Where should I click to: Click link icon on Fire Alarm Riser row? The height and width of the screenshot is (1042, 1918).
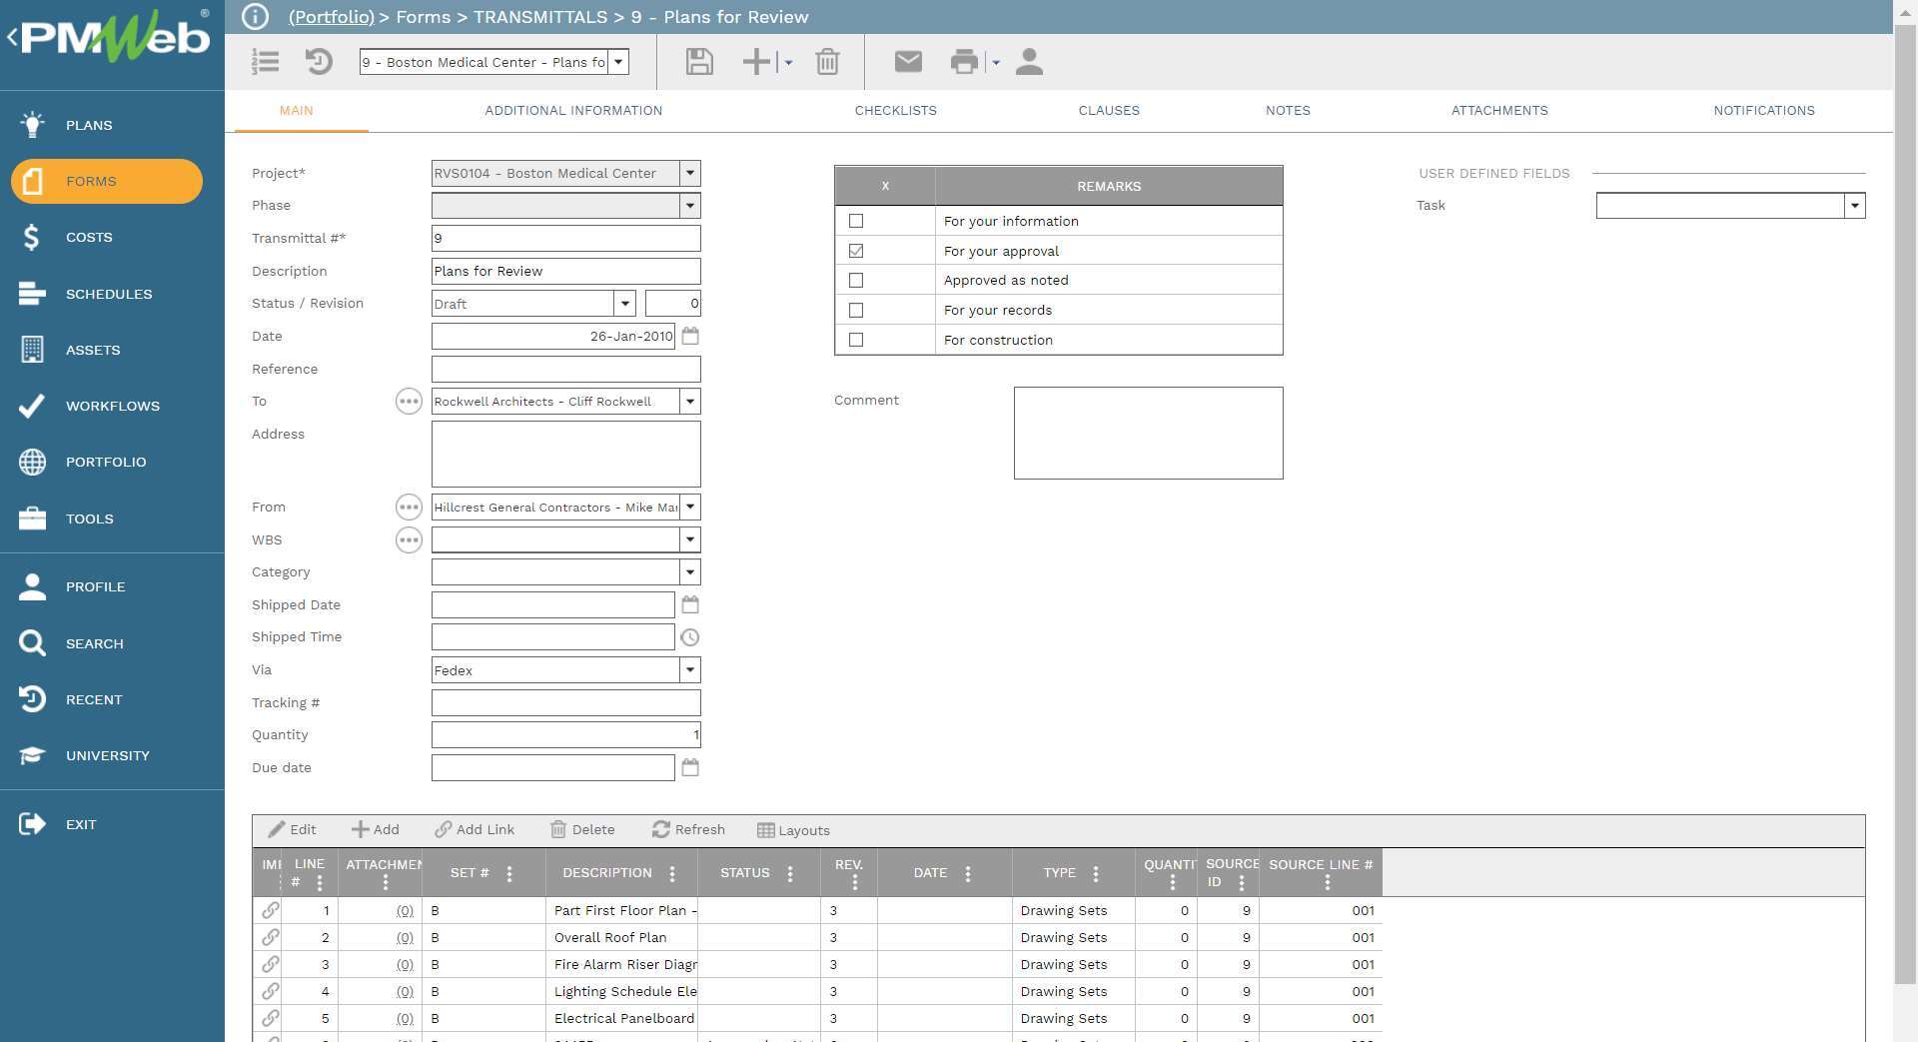pos(271,964)
